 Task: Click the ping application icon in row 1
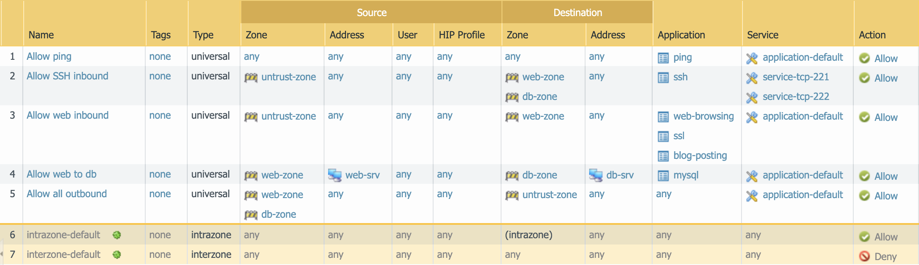(663, 58)
